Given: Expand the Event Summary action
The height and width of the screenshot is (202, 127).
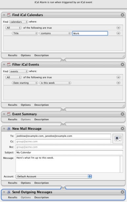Looking at the screenshot, I should pos(4,114).
